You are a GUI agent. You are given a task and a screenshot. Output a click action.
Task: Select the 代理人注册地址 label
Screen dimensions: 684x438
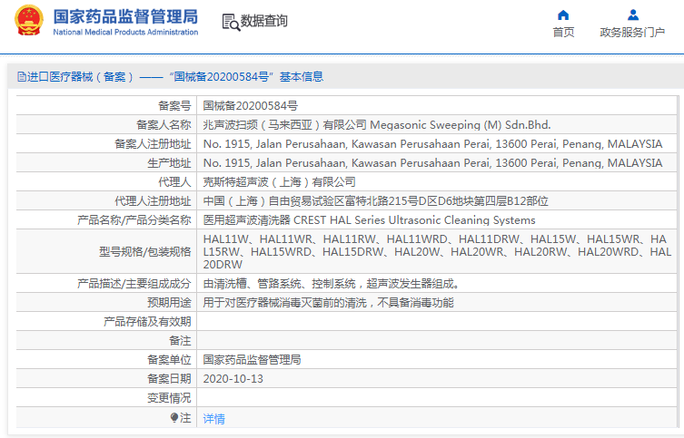153,201
